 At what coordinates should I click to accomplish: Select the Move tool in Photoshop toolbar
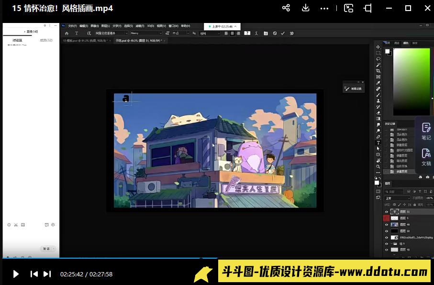click(x=378, y=47)
